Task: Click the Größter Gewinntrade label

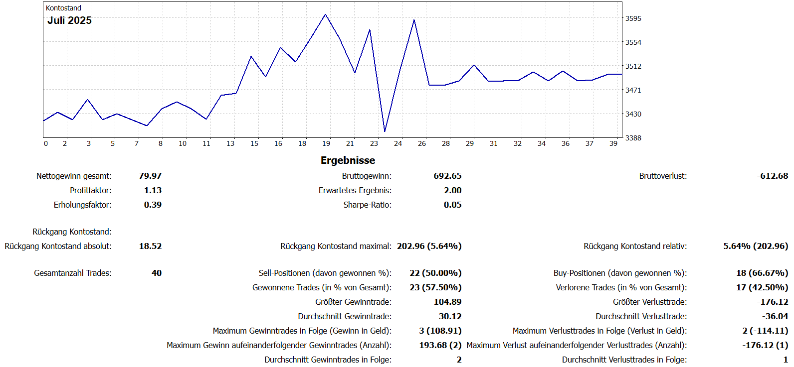Action: click(x=353, y=302)
